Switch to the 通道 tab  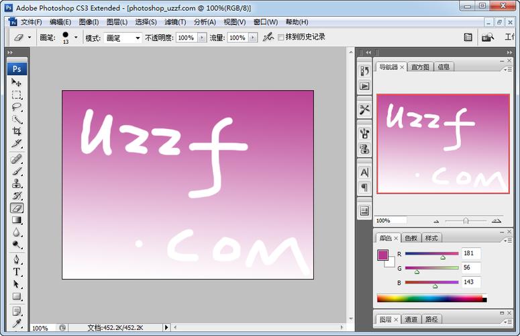(411, 319)
